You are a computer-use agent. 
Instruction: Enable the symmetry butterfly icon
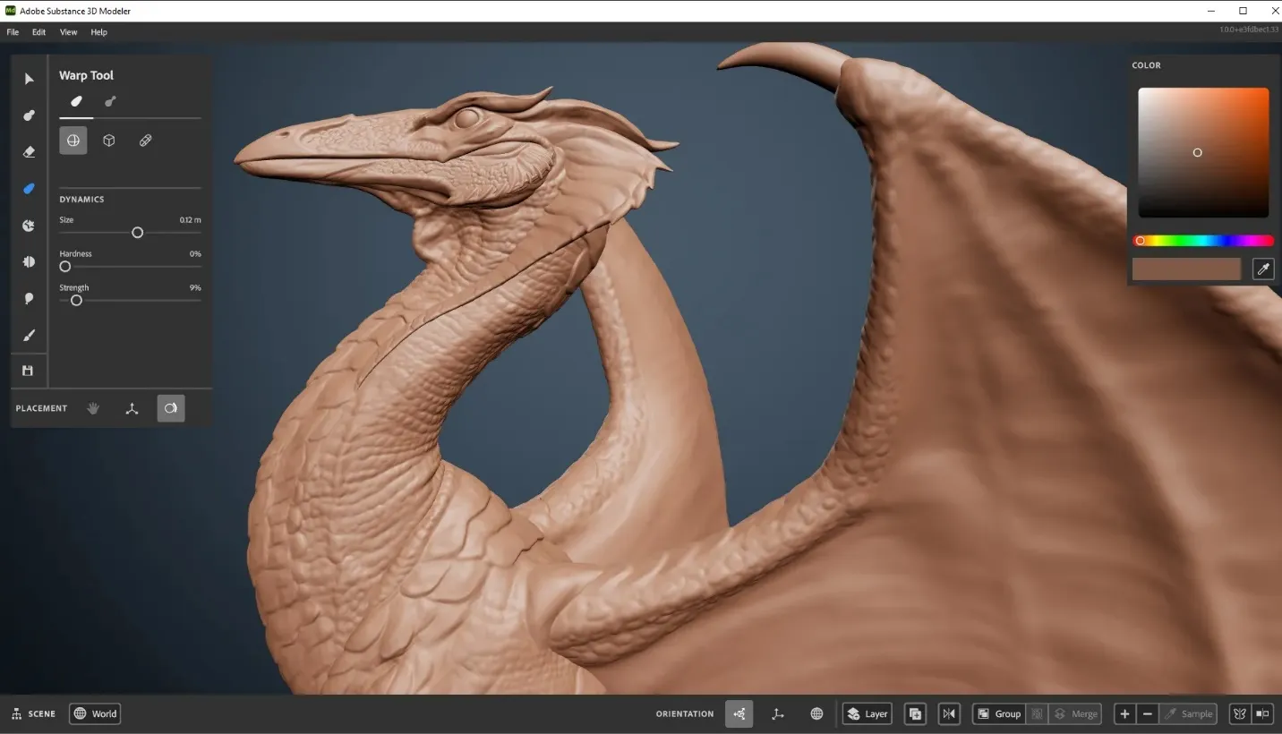coord(1240,713)
